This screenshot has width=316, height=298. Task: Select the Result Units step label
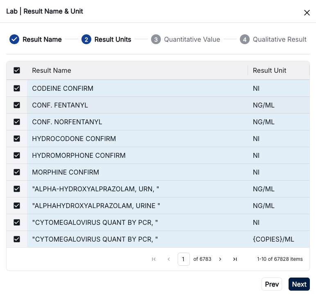[x=113, y=39]
